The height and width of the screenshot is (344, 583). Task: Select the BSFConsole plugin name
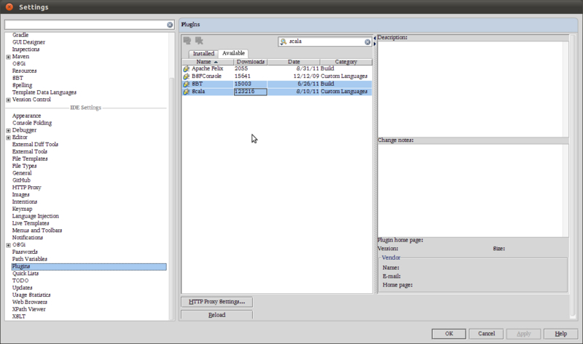point(206,76)
